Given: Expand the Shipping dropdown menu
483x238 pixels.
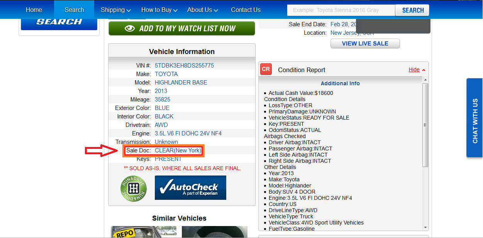Looking at the screenshot, I should pyautogui.click(x=116, y=10).
